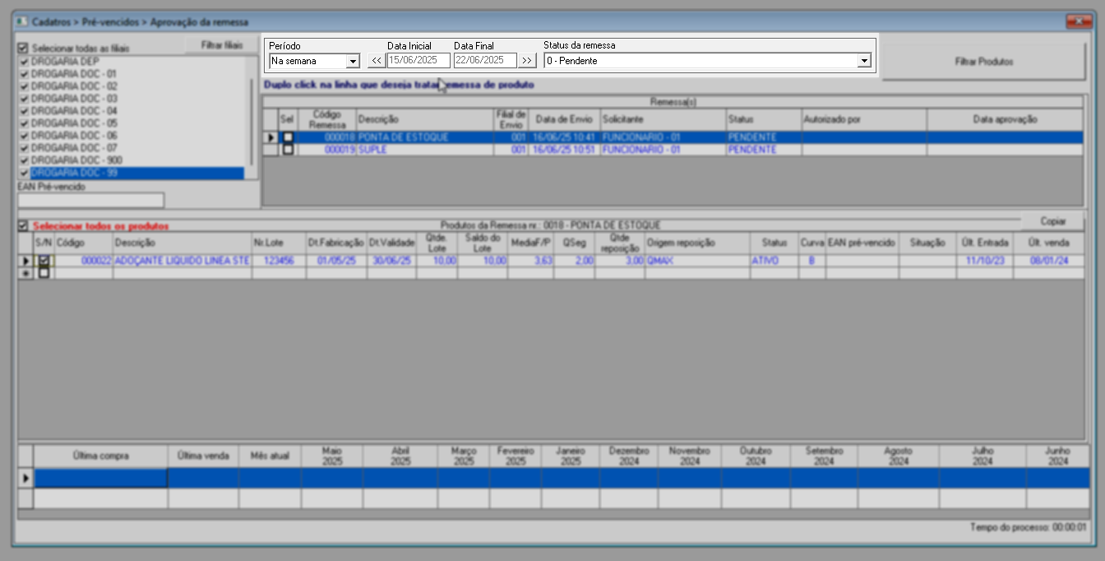
Task: Click PENDENTE status of remessa 000019
Action: point(763,150)
